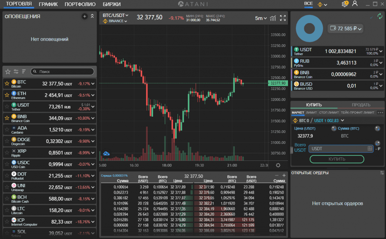The width and height of the screenshot is (386, 239).
Task: Refresh portfolio balances green arrows icon
Action: click(380, 16)
